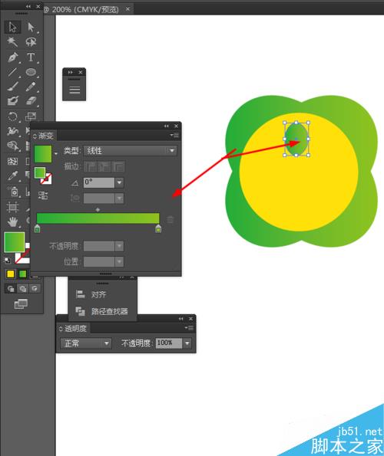Collapse the Tools panel with double arrows
Viewport: 384px width, 456px height.
pyautogui.click(x=28, y=6)
